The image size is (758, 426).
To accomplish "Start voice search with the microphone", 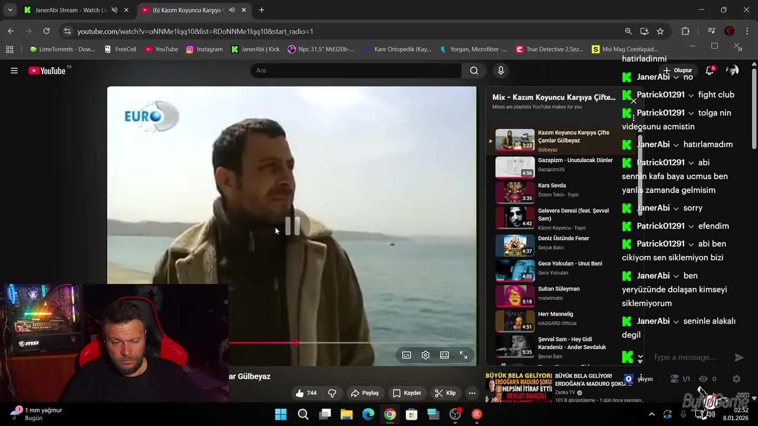I will pos(501,70).
